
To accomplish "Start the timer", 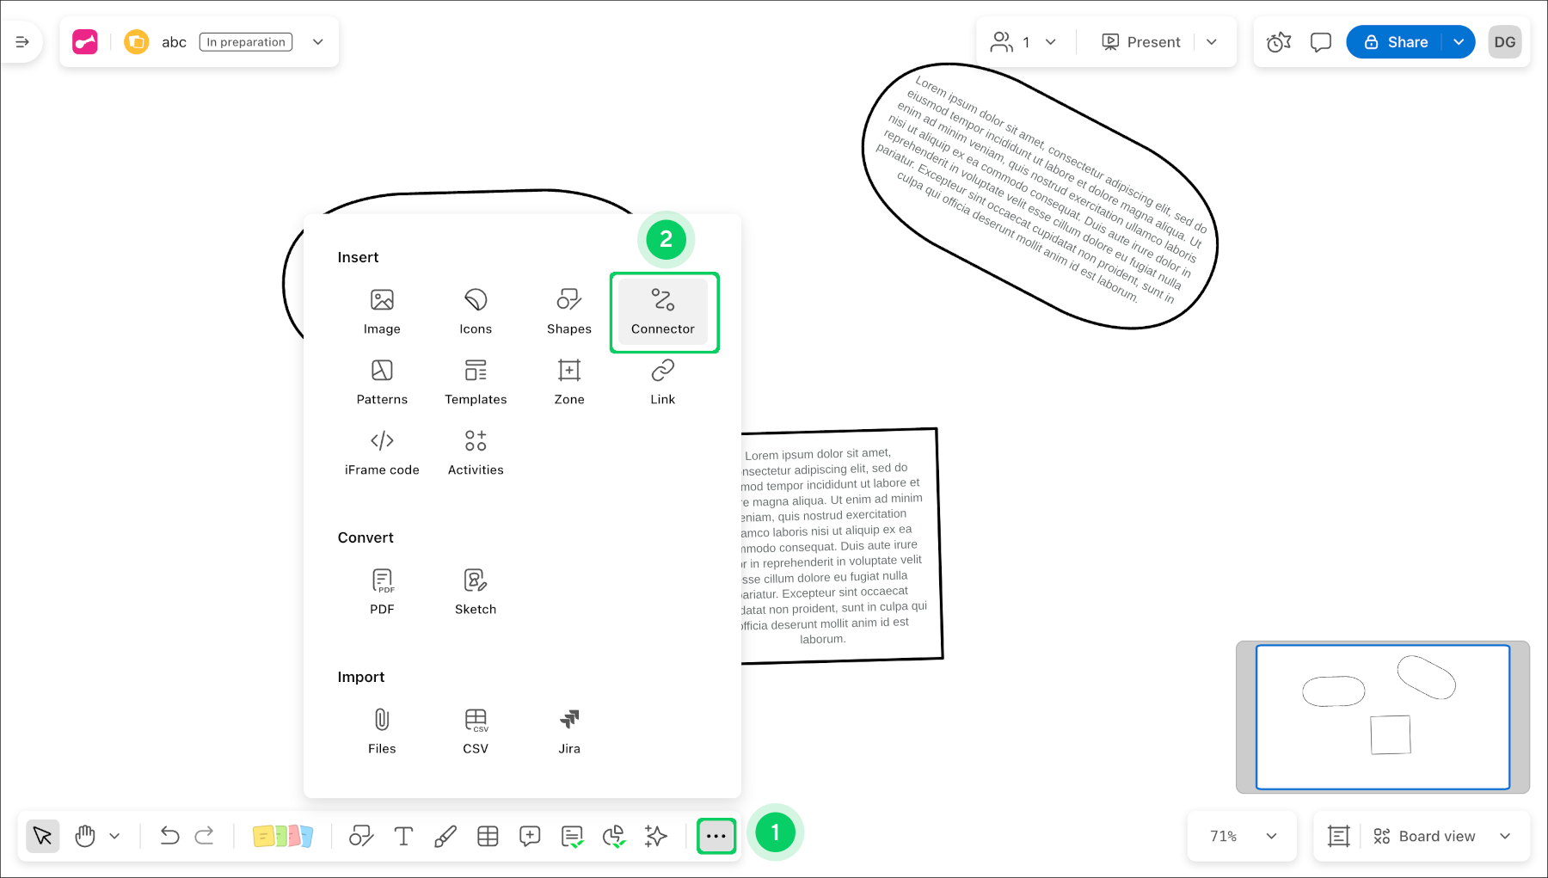I will [x=1278, y=41].
